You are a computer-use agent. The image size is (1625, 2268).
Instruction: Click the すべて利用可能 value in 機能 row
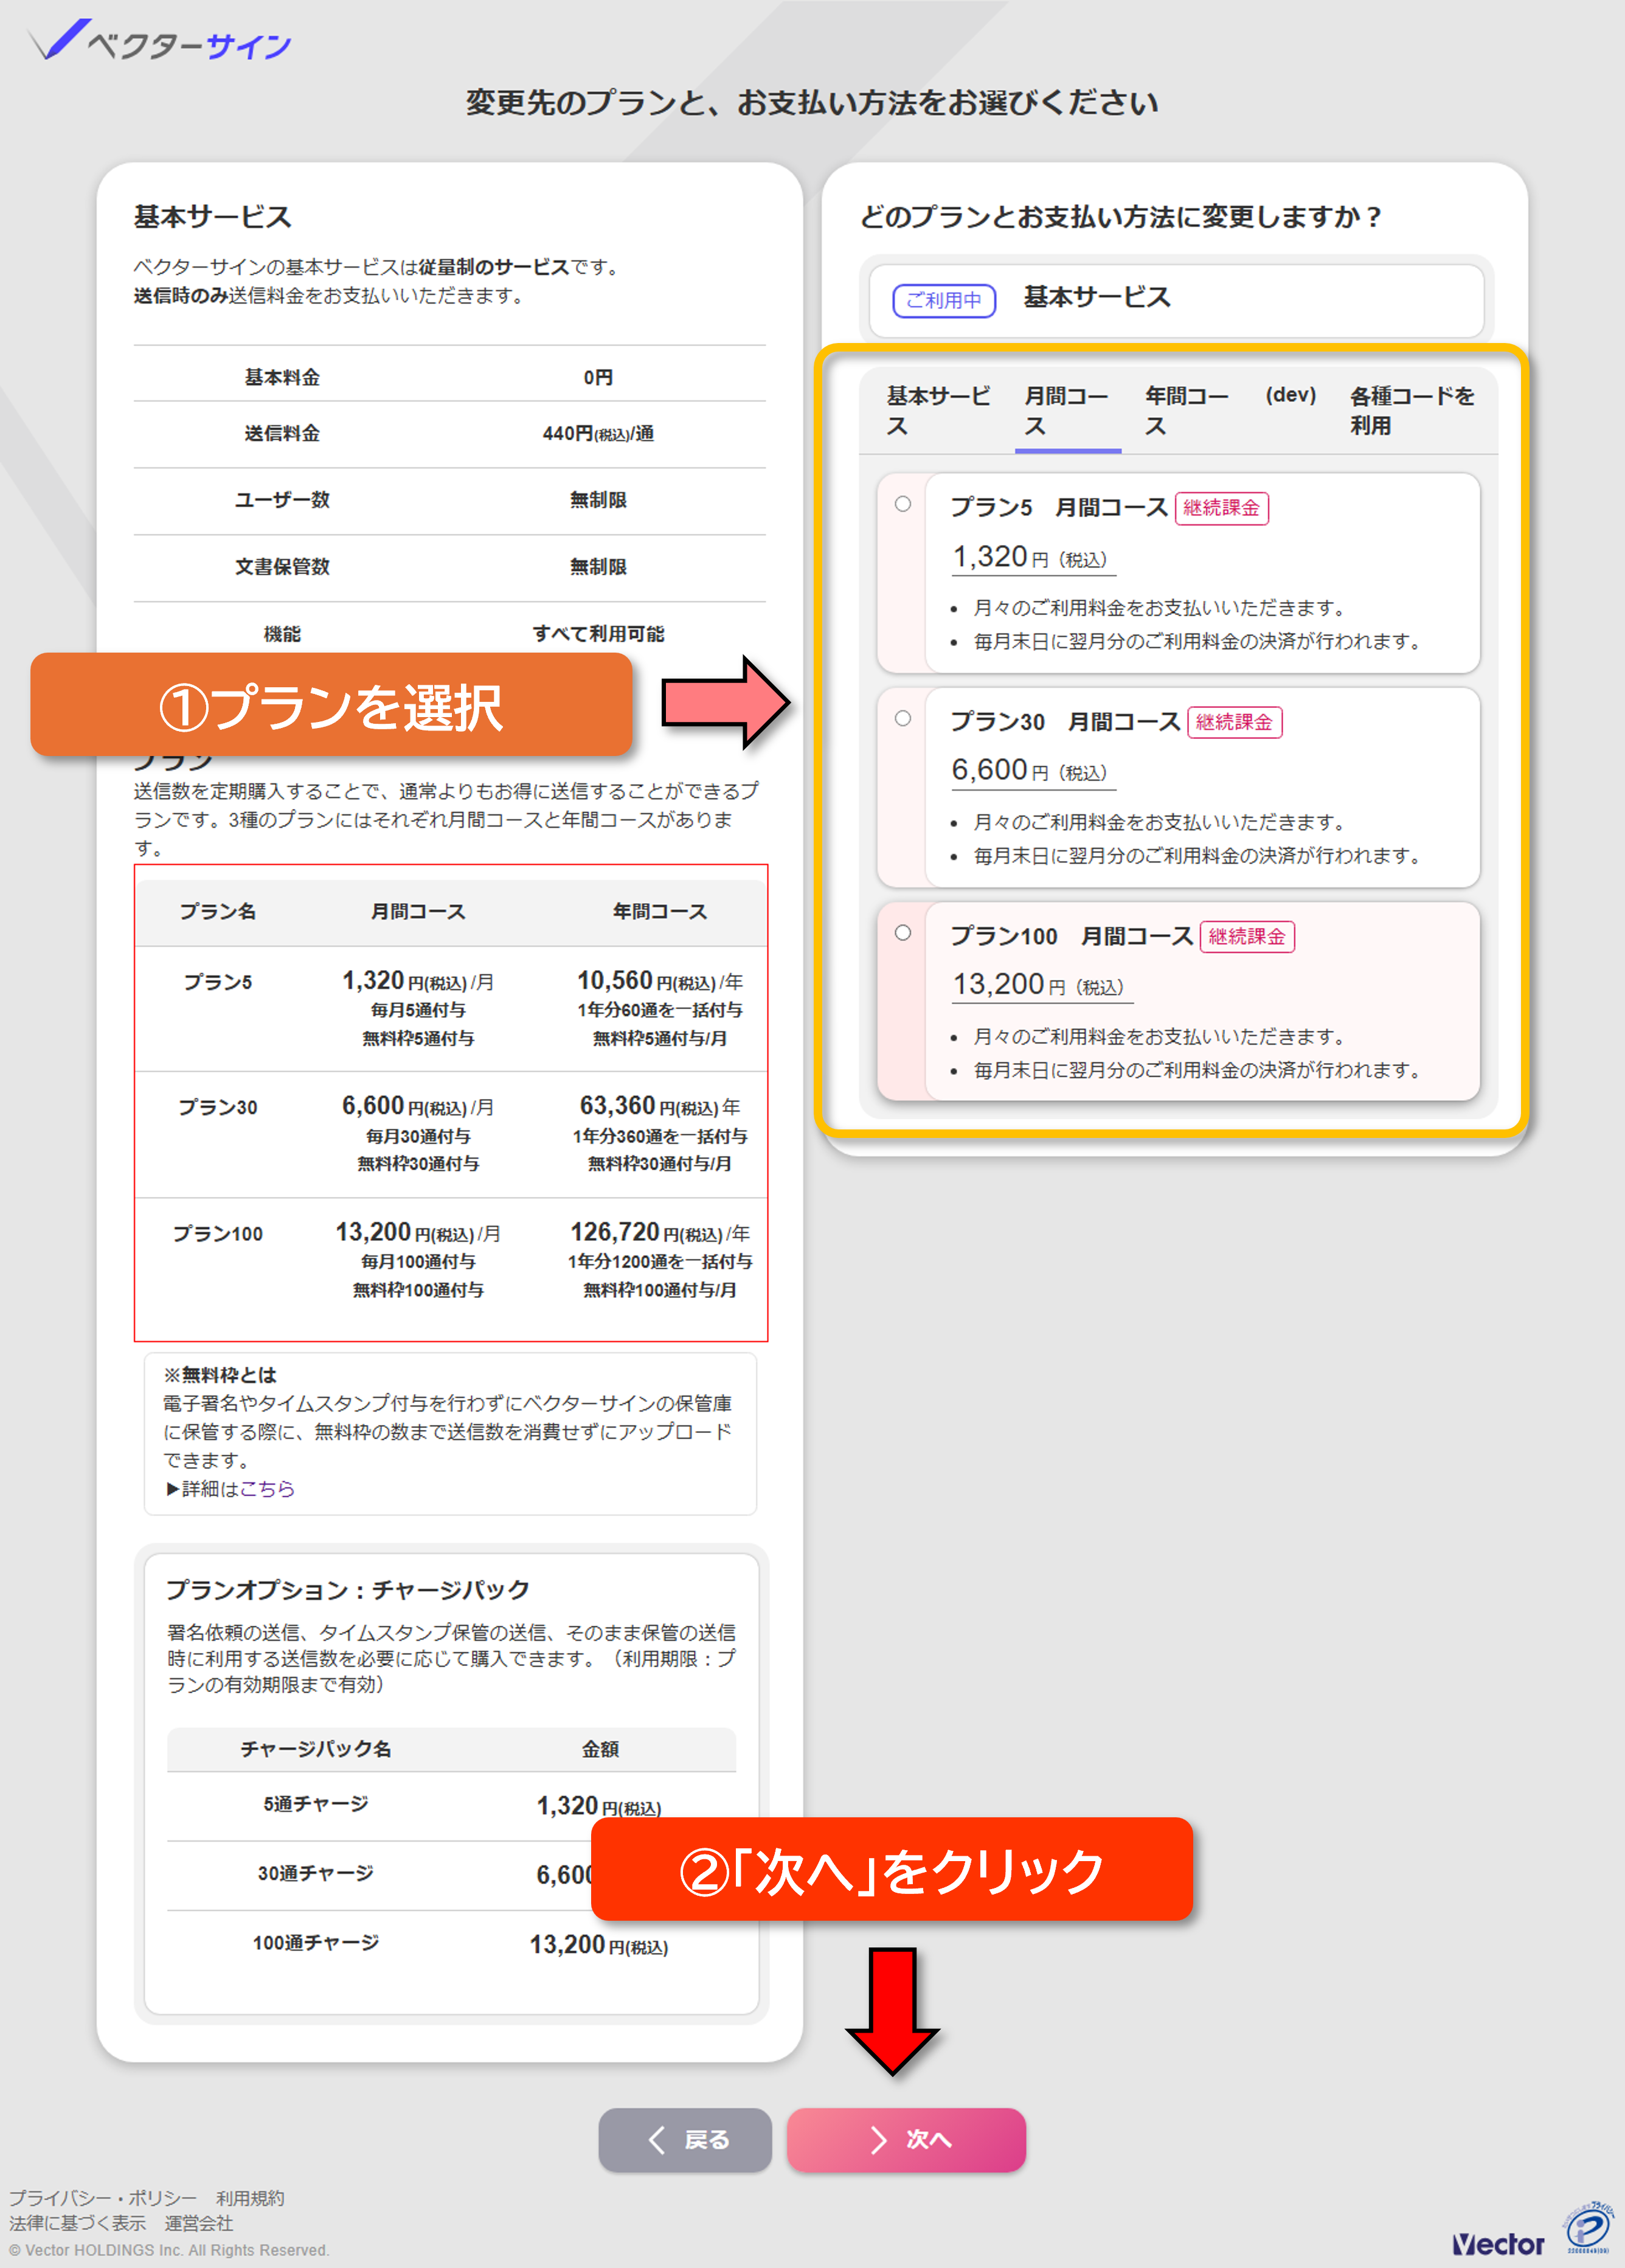coord(598,633)
